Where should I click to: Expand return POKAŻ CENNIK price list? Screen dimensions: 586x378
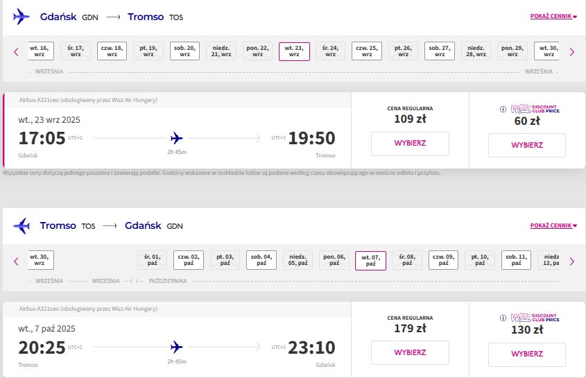click(x=553, y=225)
